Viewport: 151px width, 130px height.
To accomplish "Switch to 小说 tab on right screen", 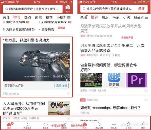I will (x=126, y=17).
